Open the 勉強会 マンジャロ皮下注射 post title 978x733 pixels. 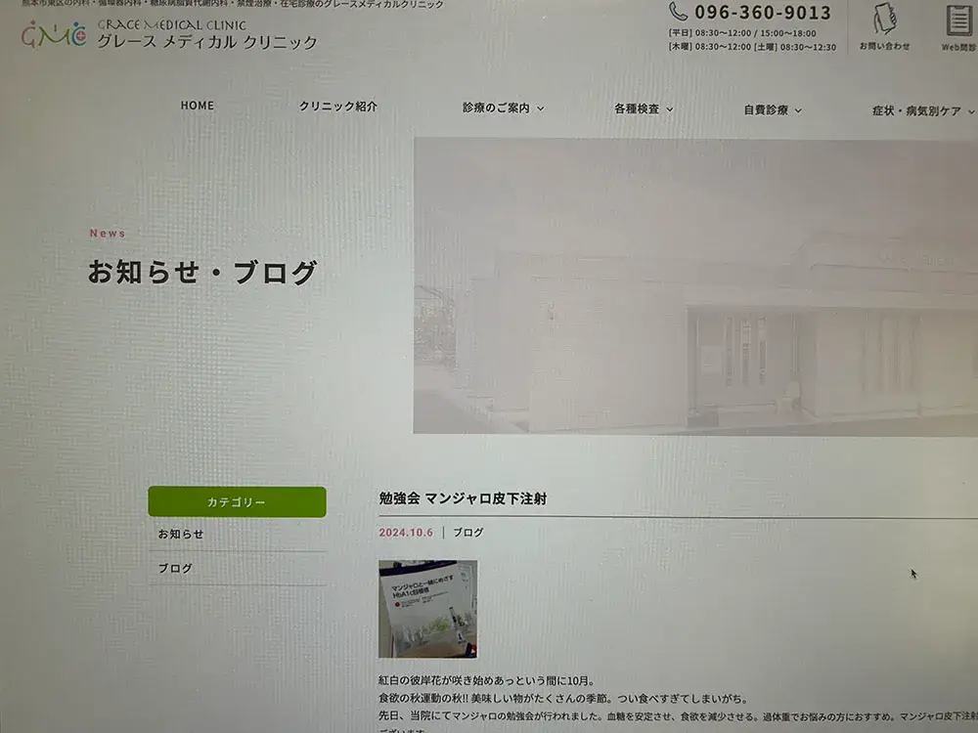click(x=463, y=498)
